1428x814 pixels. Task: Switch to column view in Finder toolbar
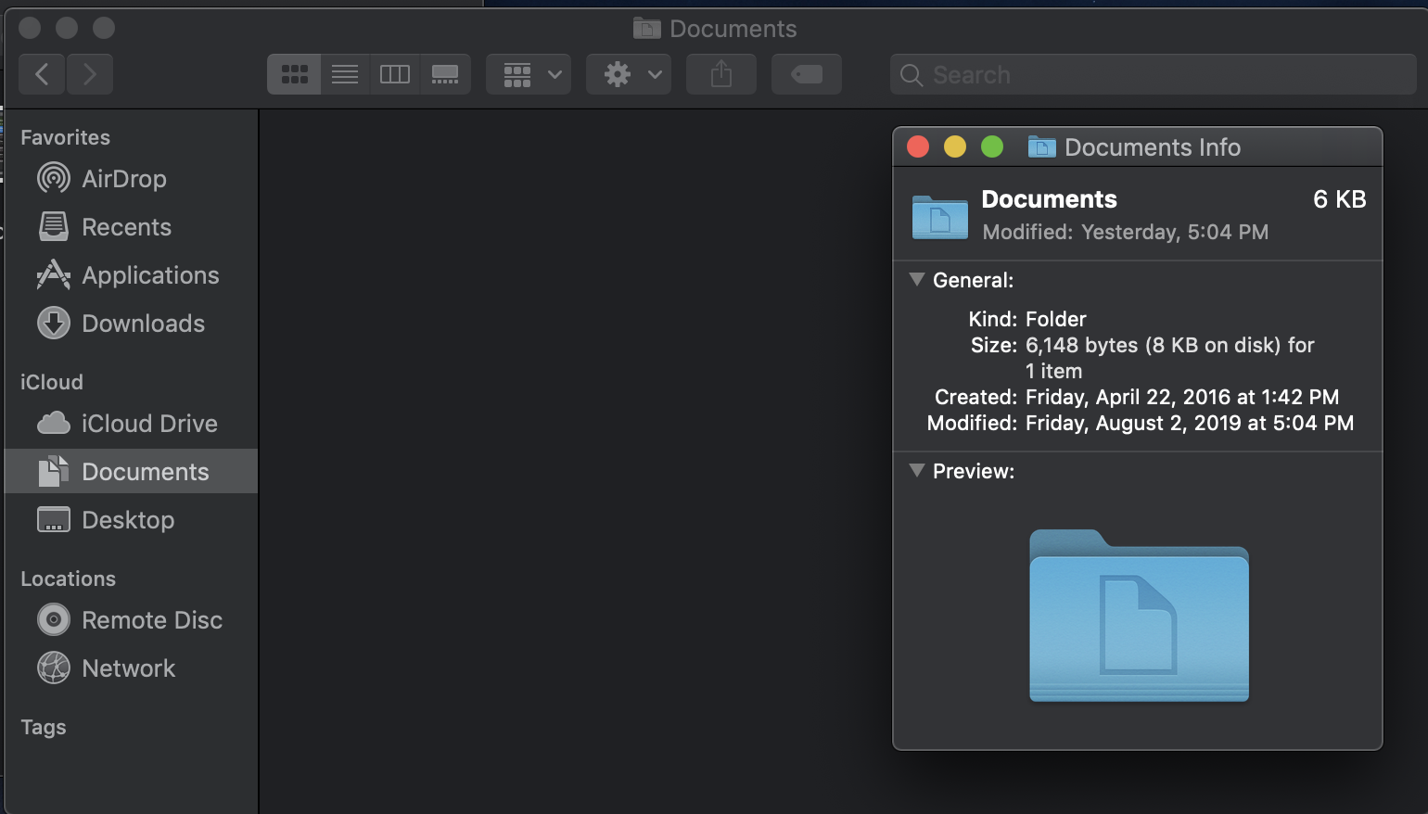[x=395, y=74]
